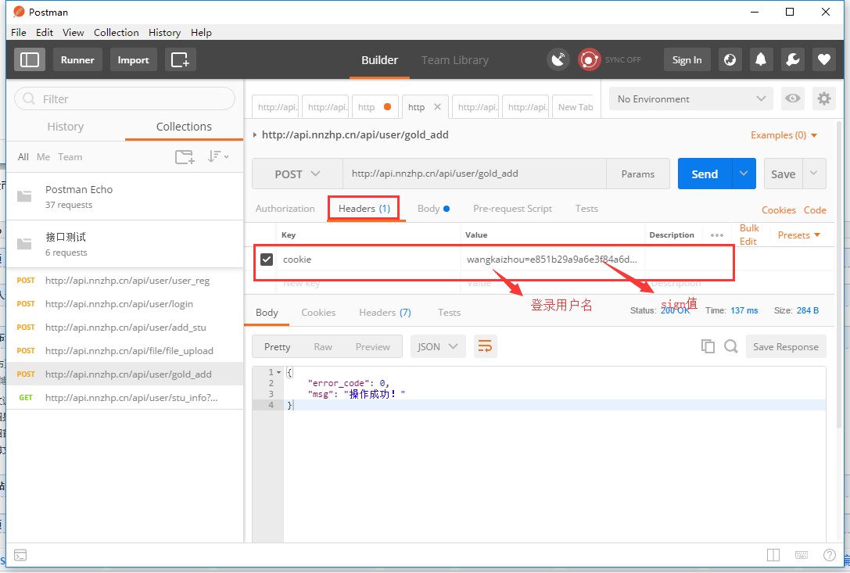The width and height of the screenshot is (850, 573).
Task: Click the Save button
Action: (784, 174)
